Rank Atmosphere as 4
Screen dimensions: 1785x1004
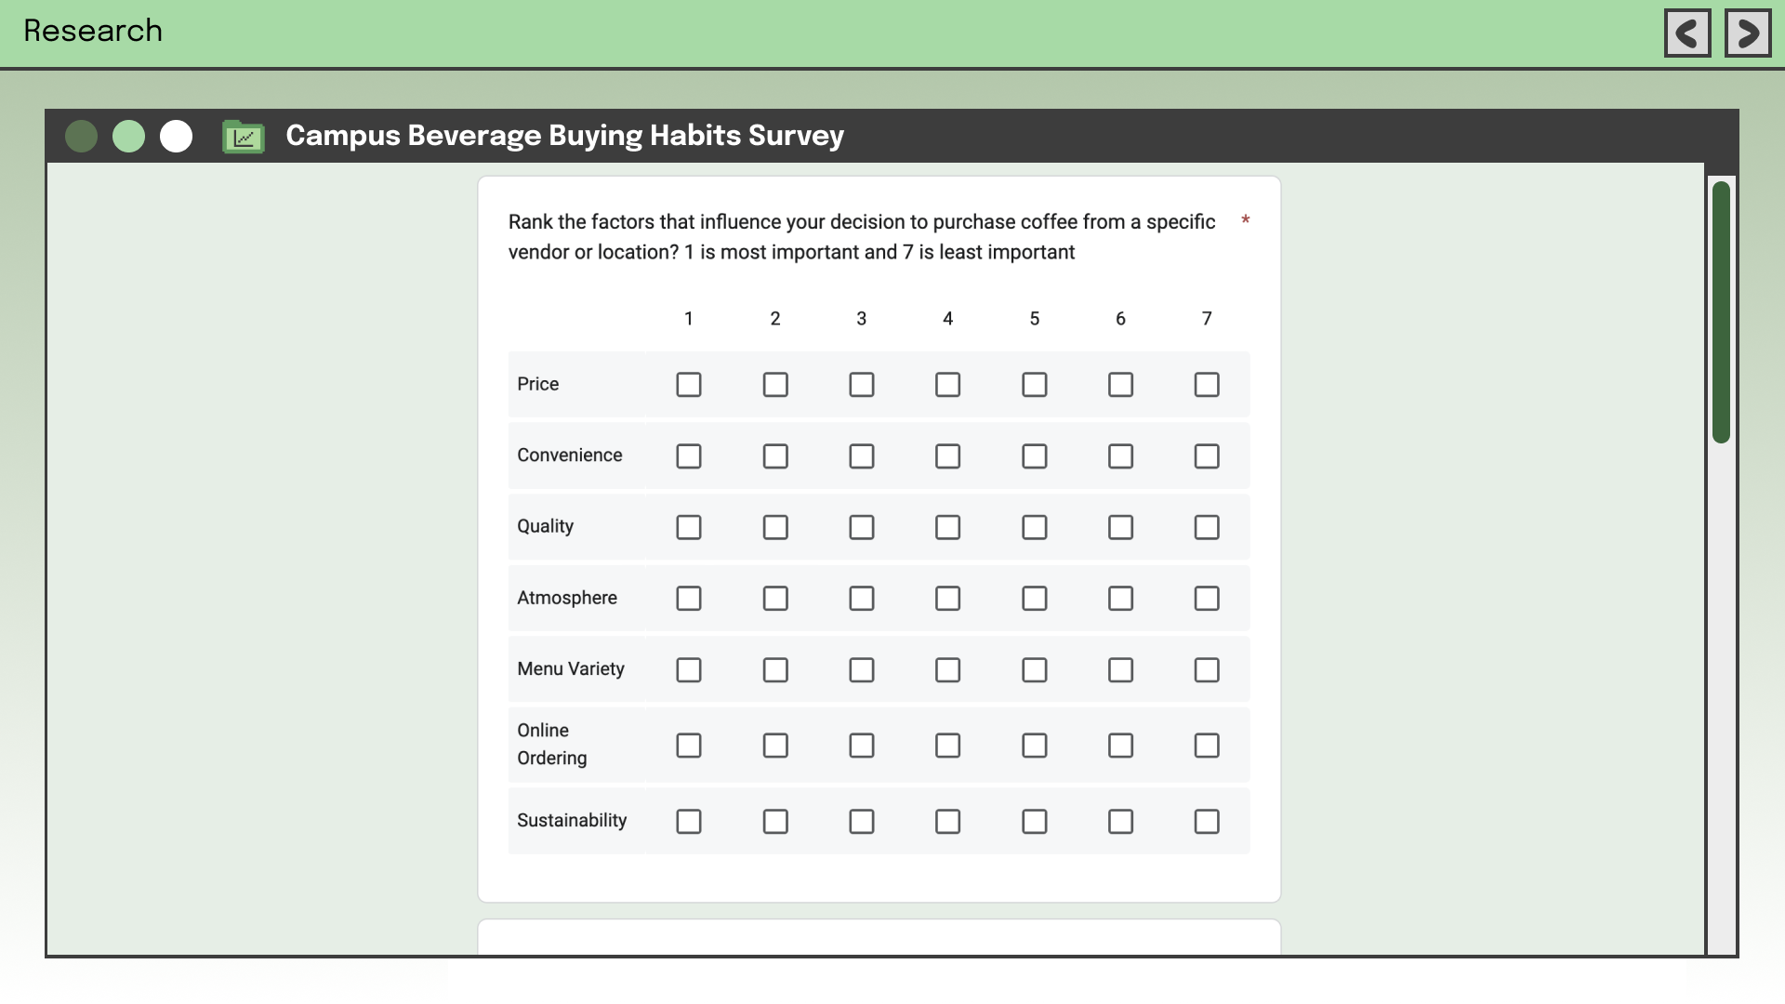[948, 599]
